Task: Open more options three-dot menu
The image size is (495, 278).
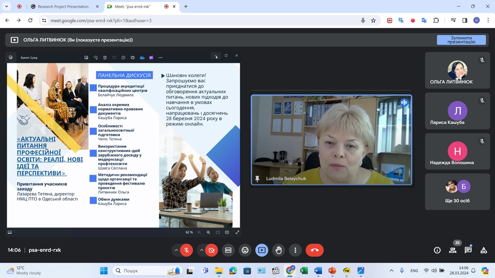Action: (295, 250)
